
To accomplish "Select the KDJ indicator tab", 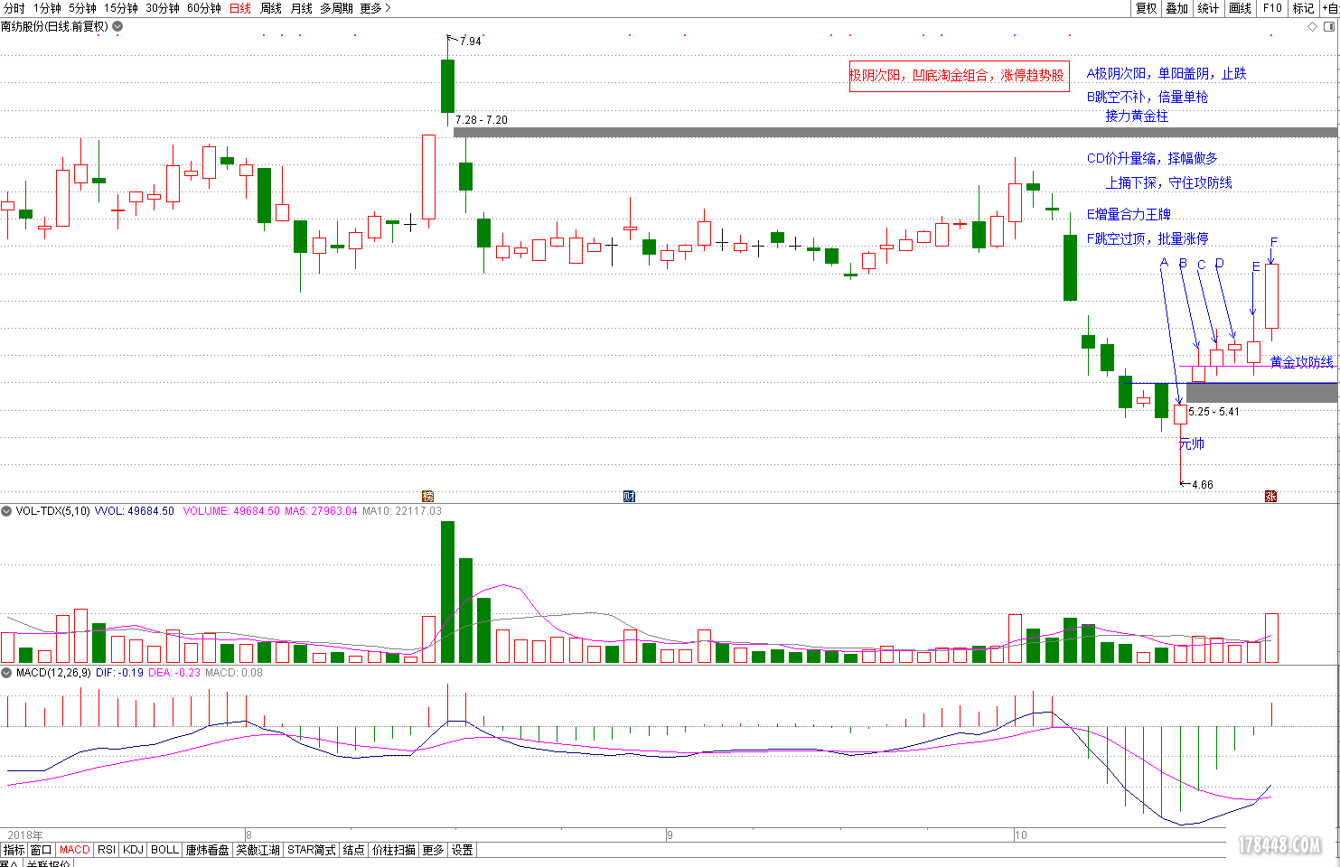I will pyautogui.click(x=133, y=850).
